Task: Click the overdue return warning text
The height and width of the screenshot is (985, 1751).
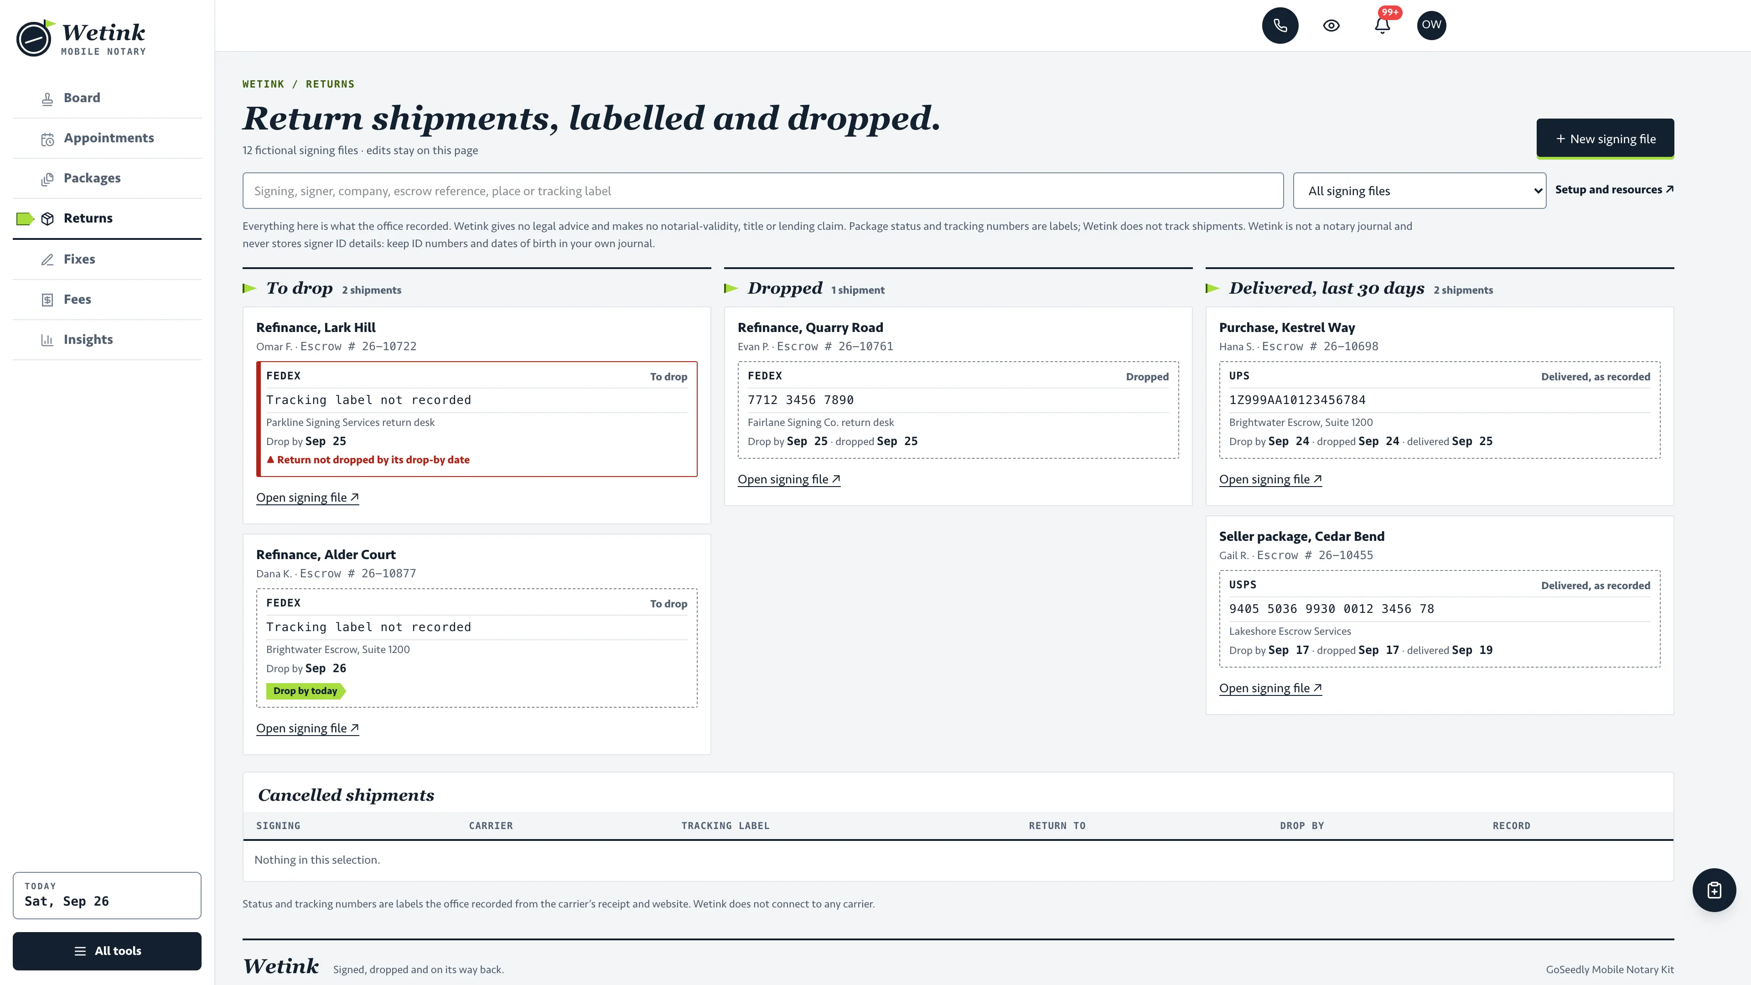Action: click(368, 460)
